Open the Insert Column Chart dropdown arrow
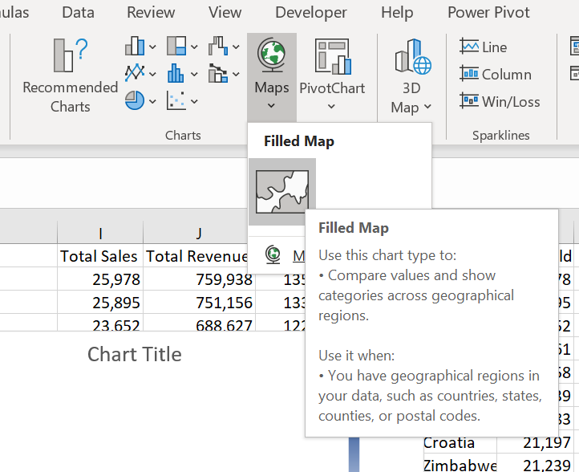 (x=152, y=47)
